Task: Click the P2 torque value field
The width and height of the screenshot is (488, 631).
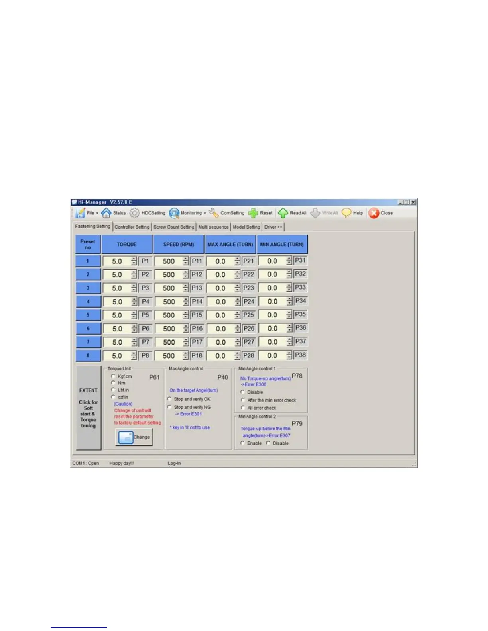Action: pos(117,275)
